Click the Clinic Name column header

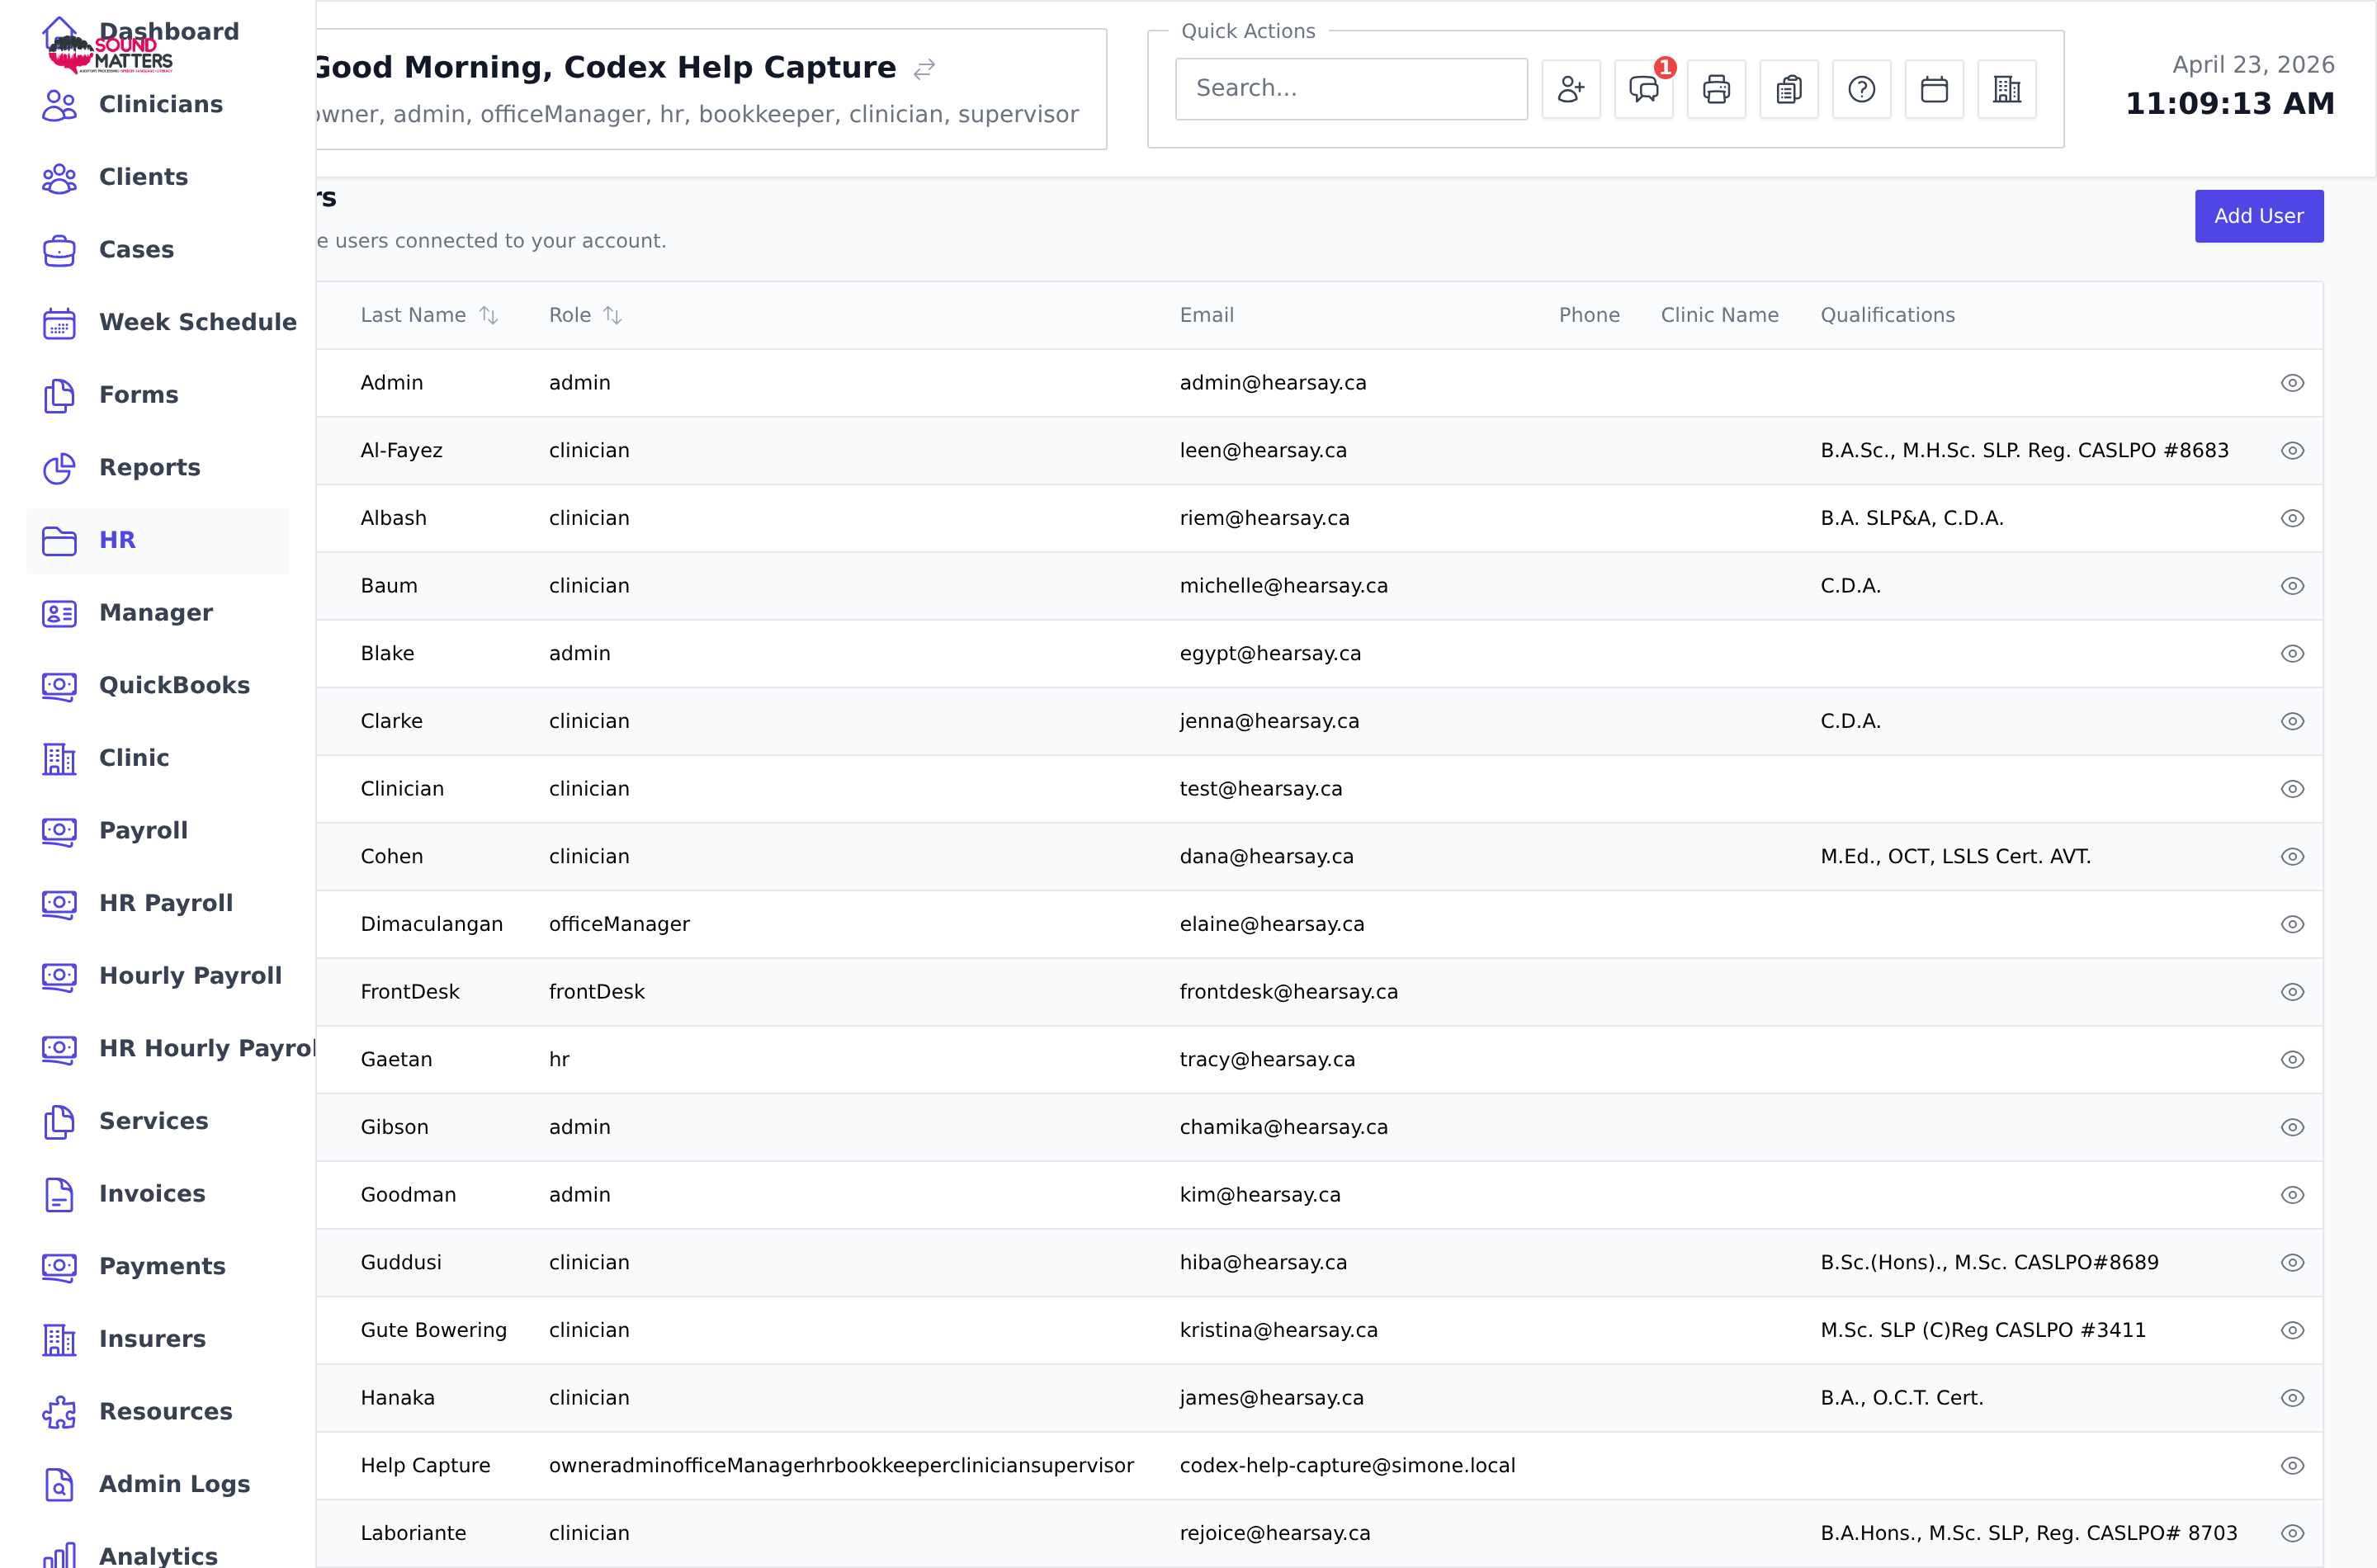(x=1719, y=315)
